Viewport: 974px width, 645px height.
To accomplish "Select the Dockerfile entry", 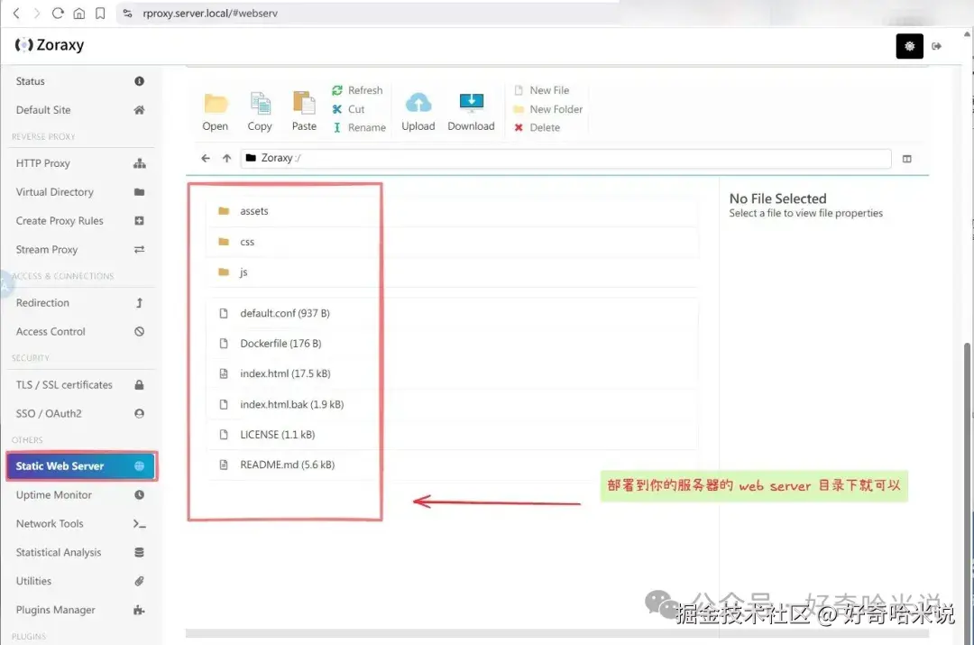I will coord(452,344).
